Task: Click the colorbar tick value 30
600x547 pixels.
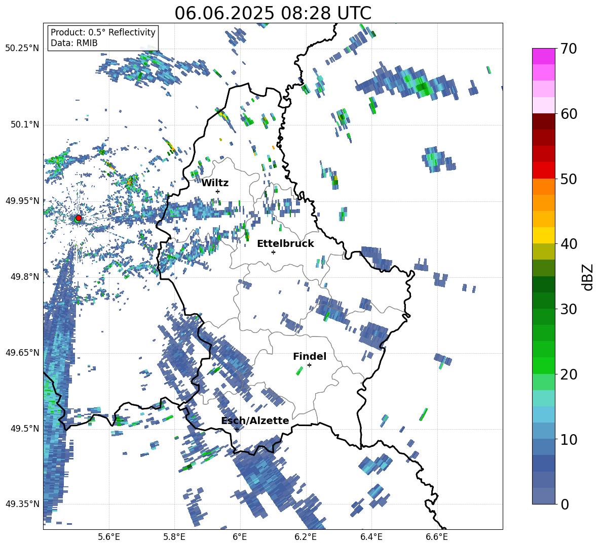Action: (x=568, y=309)
